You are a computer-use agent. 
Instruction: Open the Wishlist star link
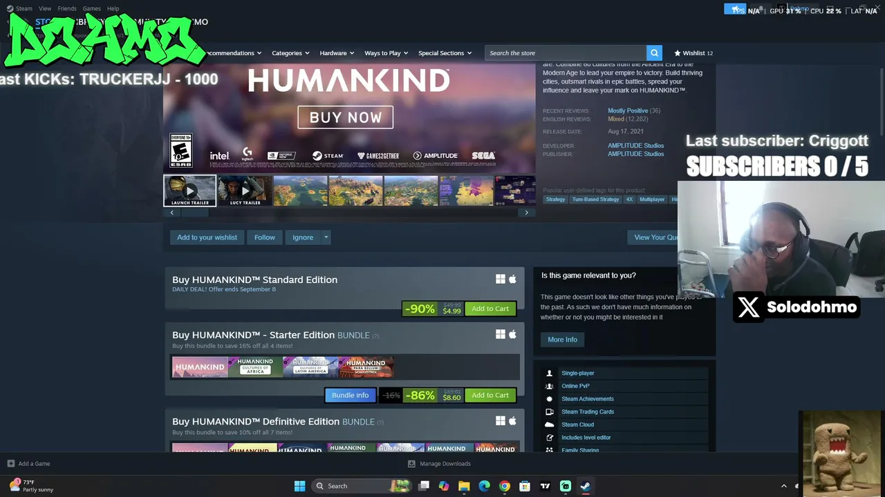coord(693,53)
